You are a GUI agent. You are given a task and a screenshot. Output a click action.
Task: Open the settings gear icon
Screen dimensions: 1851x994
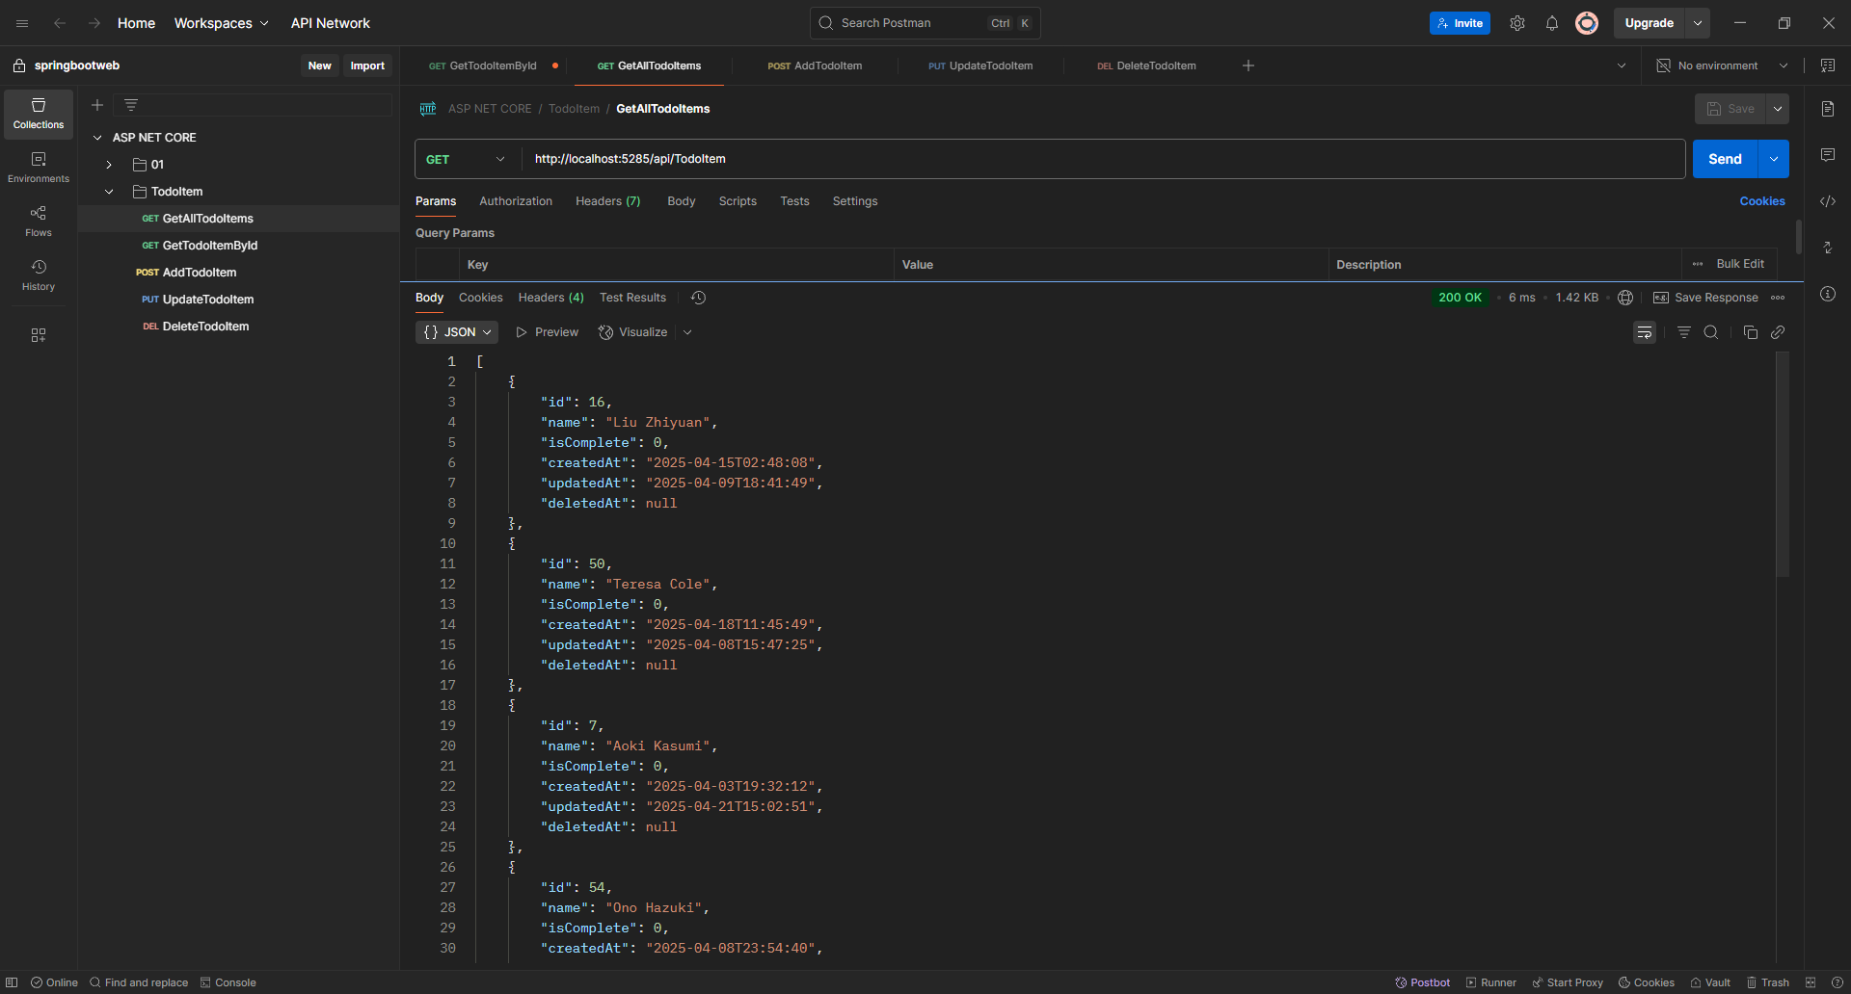(x=1516, y=23)
